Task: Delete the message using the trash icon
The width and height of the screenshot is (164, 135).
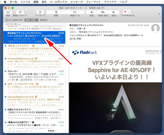Action: 56,12
